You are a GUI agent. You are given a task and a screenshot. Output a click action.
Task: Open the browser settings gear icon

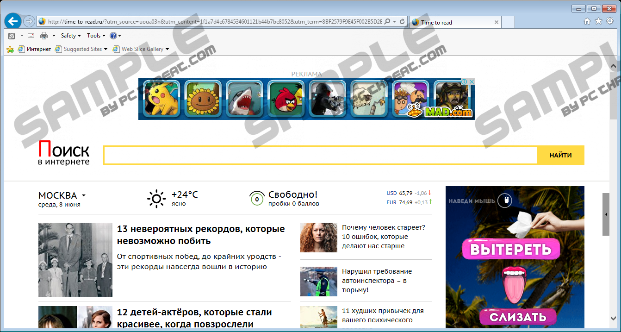tap(610, 21)
